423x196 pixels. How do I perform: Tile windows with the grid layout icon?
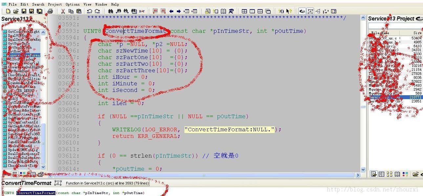(244, 11)
